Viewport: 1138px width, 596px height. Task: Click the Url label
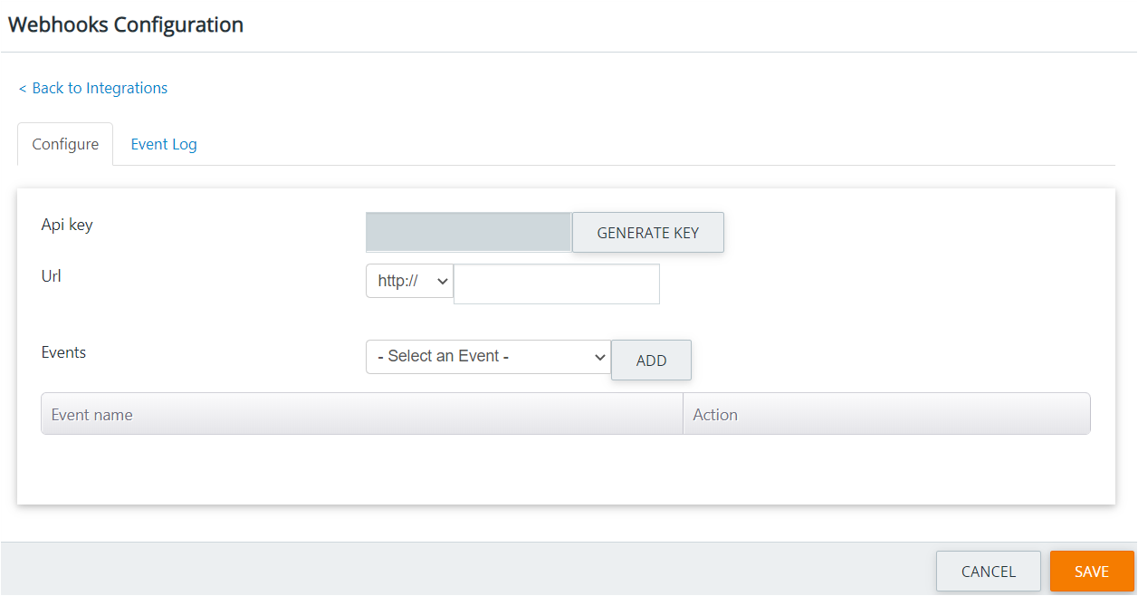[52, 276]
